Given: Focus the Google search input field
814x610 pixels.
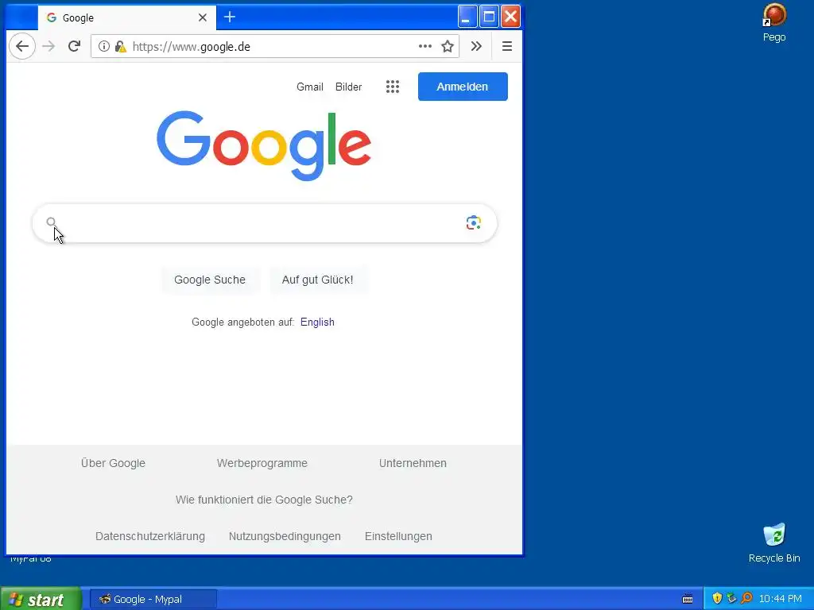Looking at the screenshot, I should click(x=264, y=223).
